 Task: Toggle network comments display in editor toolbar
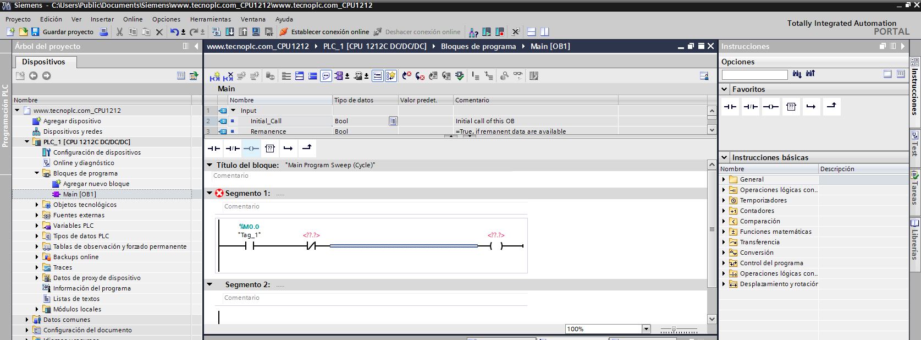[326, 76]
